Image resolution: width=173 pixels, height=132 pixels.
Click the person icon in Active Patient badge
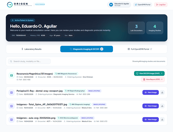coord(13,20)
